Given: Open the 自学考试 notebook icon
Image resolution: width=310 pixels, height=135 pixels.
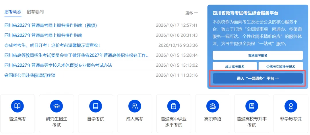Looking at the screenshot, I should (x=96, y=106).
